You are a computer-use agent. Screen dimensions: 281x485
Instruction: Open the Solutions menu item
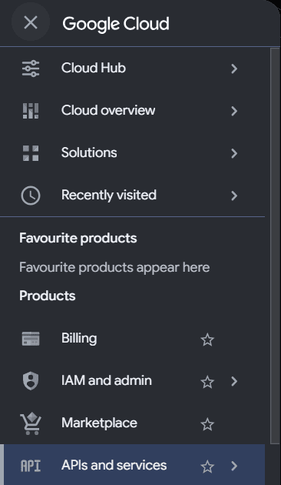pos(132,153)
